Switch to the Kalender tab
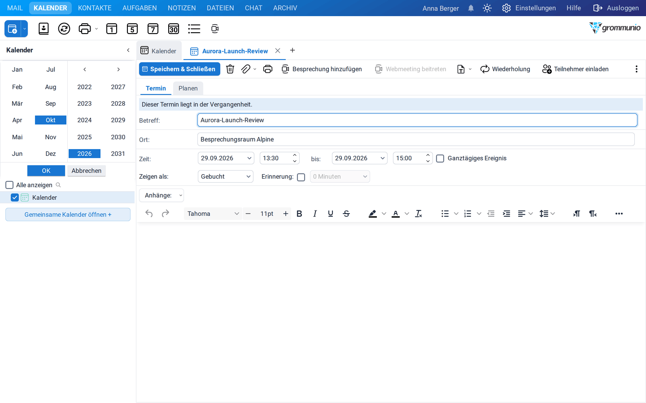This screenshot has width=646, height=403. (159, 51)
